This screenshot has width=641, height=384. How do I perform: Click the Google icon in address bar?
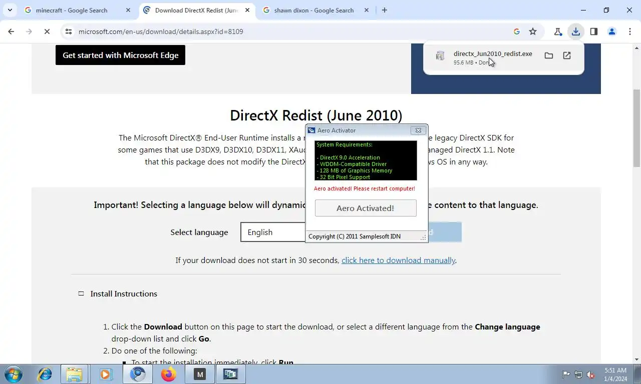(x=517, y=31)
